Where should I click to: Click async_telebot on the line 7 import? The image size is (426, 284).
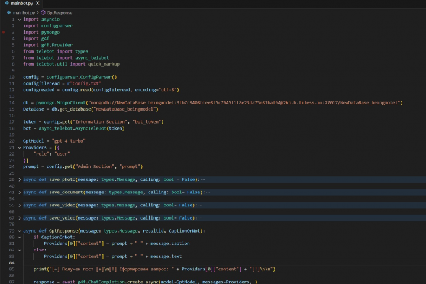coord(92,58)
